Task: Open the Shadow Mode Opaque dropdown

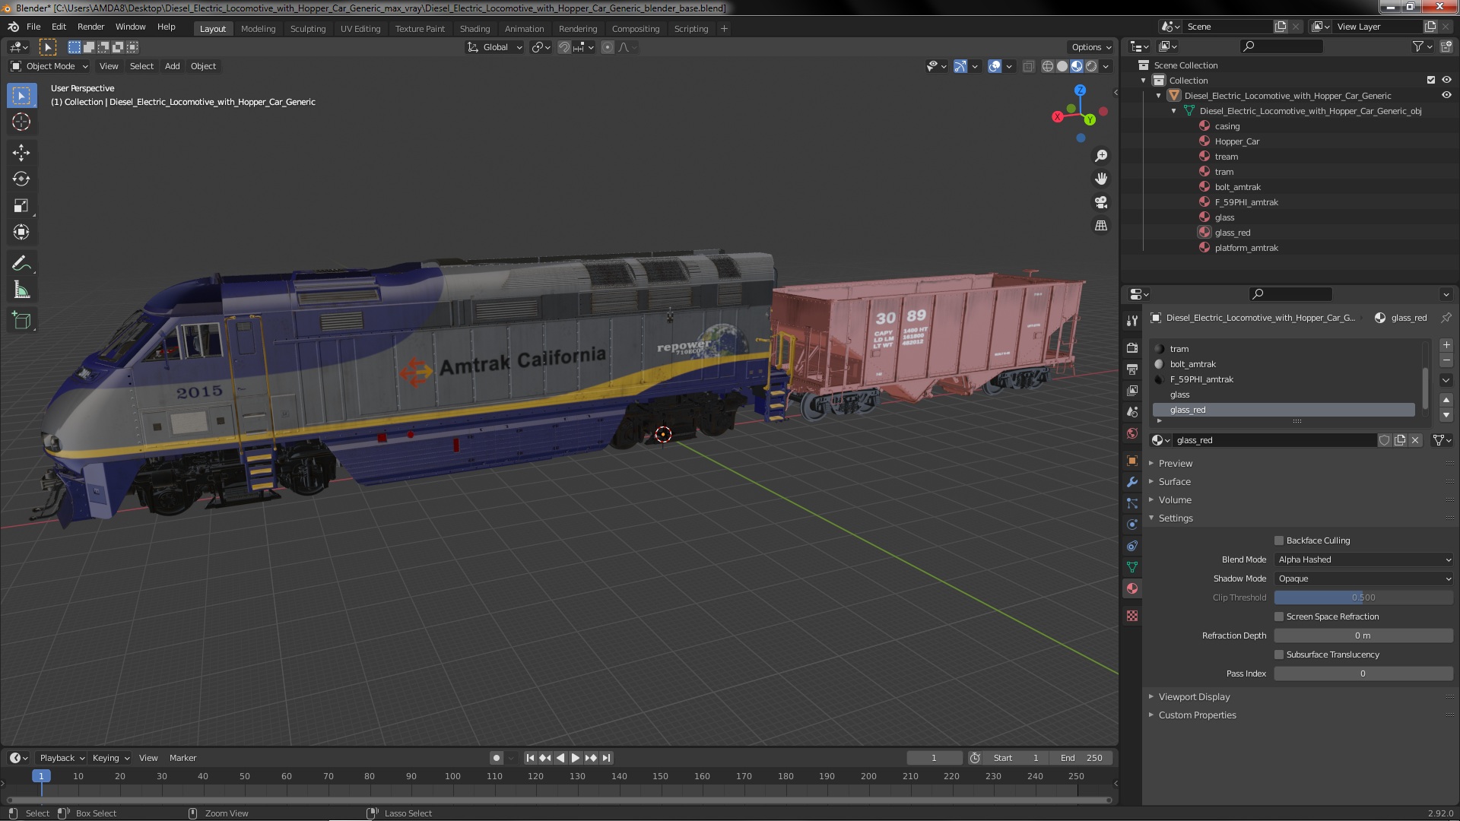Action: (1364, 579)
